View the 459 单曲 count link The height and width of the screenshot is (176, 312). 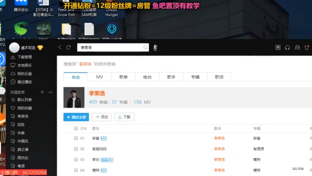click(98, 102)
